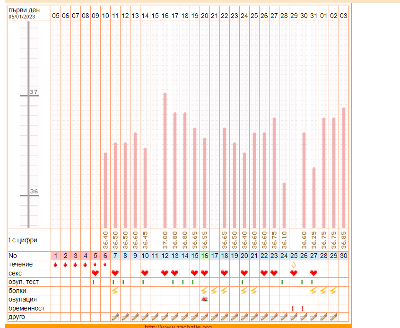Click the lowest temperature bar on date 28

(284, 205)
